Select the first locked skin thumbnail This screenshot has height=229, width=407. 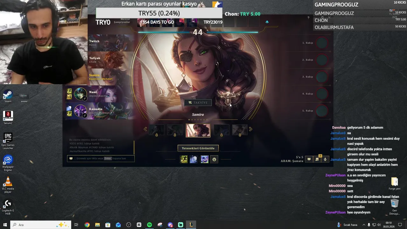pyautogui.click(x=156, y=130)
